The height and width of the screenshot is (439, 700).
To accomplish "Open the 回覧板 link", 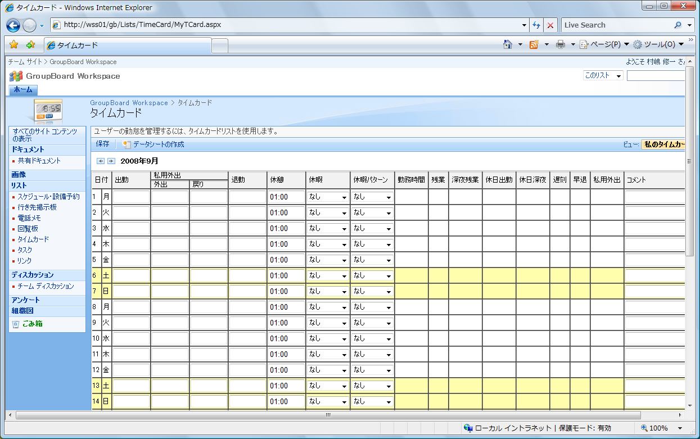I will pos(28,229).
